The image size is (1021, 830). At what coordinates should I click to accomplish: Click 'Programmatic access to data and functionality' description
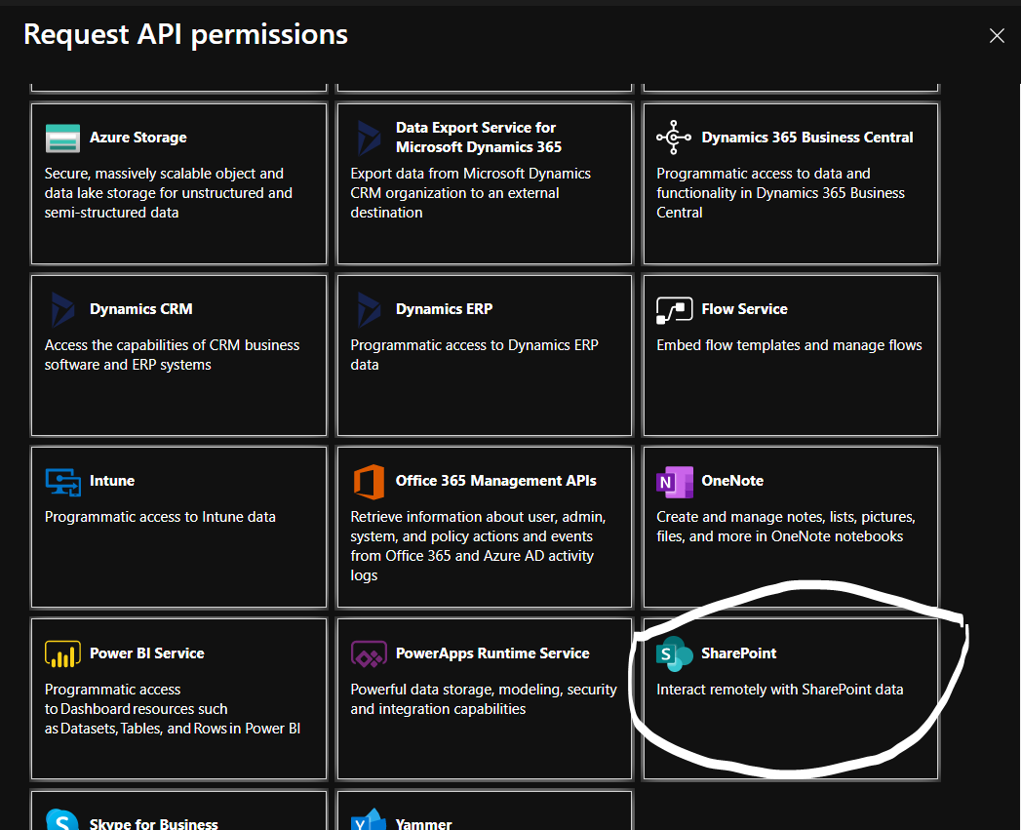(780, 193)
